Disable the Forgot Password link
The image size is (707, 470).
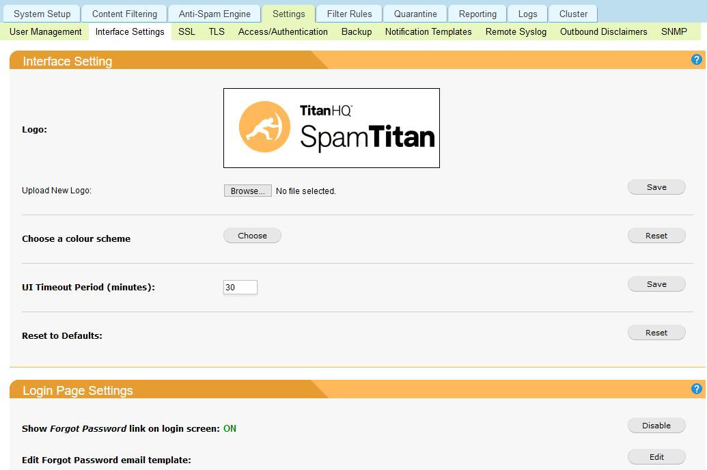(656, 426)
